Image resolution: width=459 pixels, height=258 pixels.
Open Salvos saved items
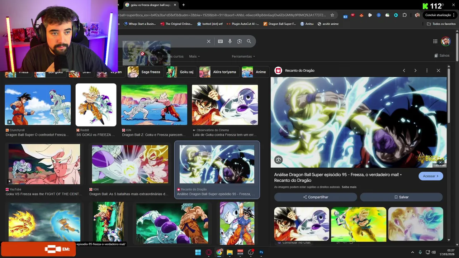(x=441, y=56)
